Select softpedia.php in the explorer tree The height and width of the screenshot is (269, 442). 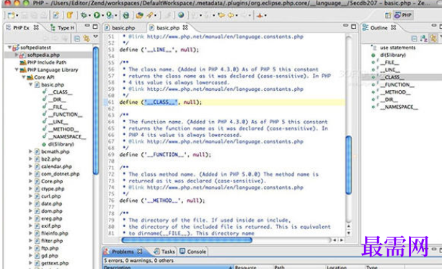pyautogui.click(x=43, y=55)
